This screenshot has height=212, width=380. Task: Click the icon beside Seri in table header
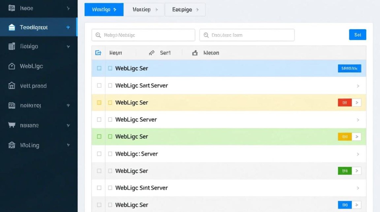tap(152, 53)
